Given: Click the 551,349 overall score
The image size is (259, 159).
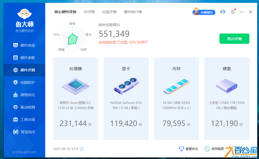Looking at the screenshot, I should (114, 34).
